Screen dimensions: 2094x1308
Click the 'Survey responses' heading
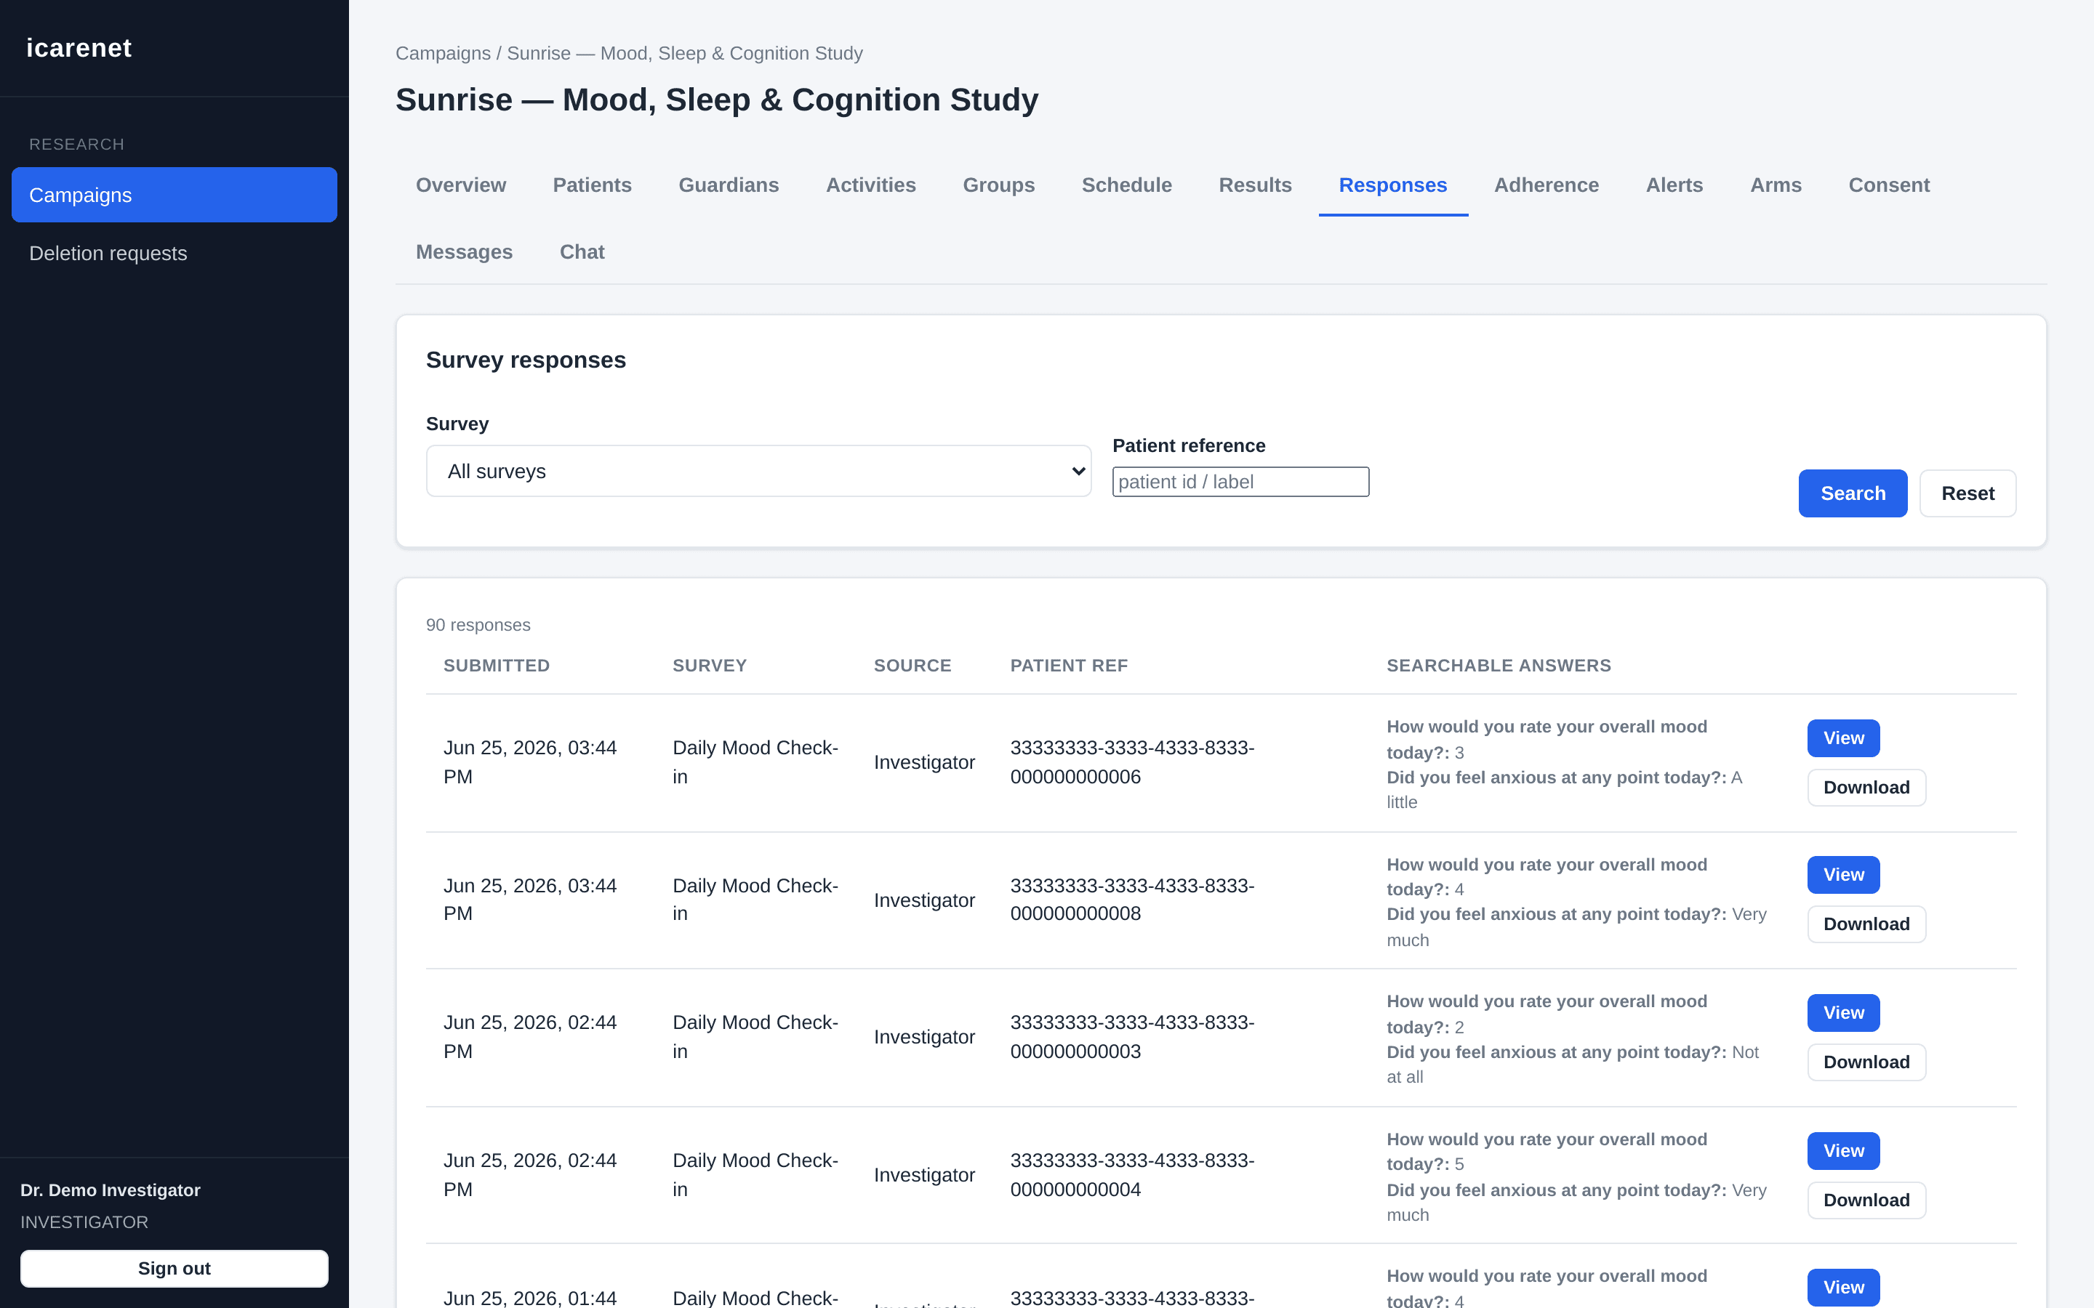[x=525, y=360]
